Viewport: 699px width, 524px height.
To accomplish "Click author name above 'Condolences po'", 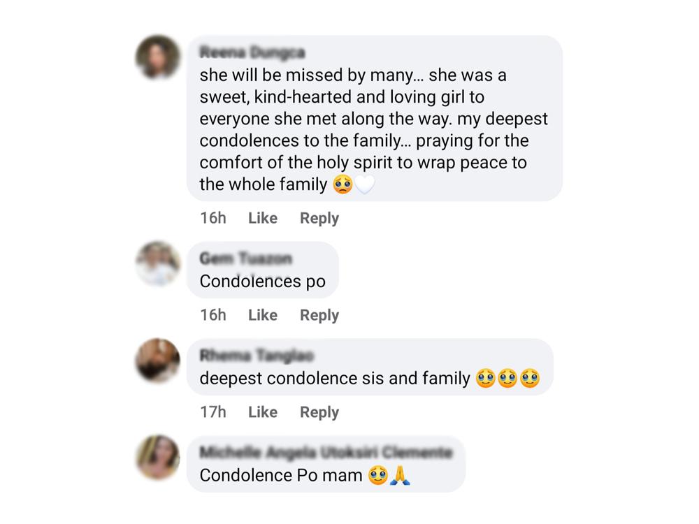I will (x=245, y=259).
